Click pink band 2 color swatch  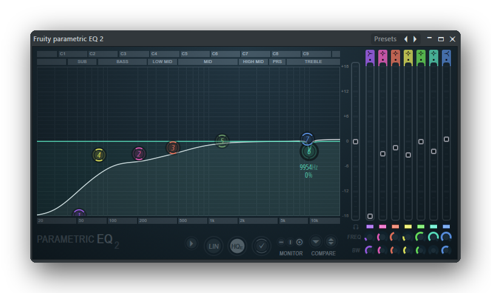click(x=382, y=226)
